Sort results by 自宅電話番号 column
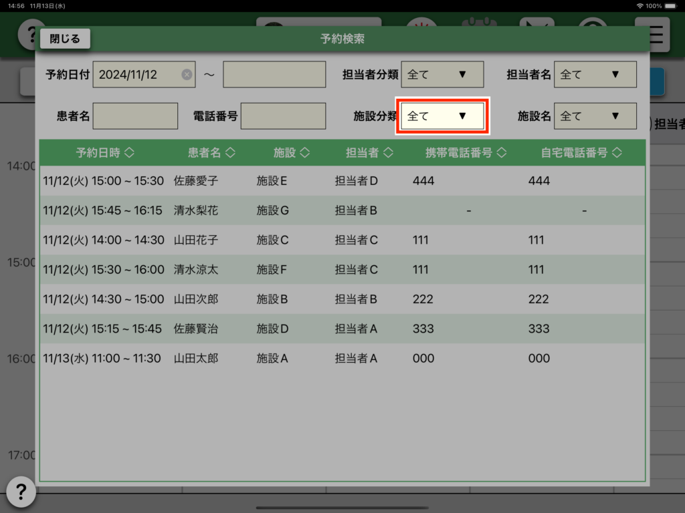 (x=581, y=153)
